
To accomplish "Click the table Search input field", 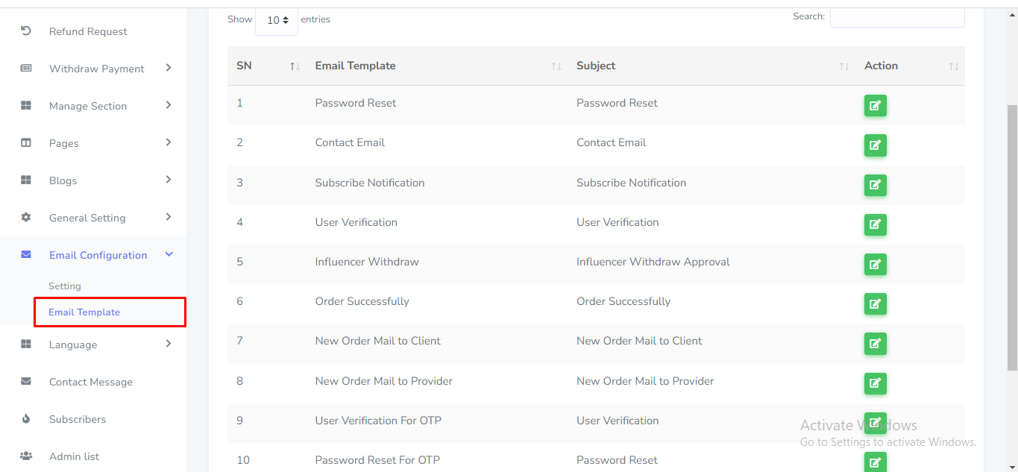I will pyautogui.click(x=896, y=17).
